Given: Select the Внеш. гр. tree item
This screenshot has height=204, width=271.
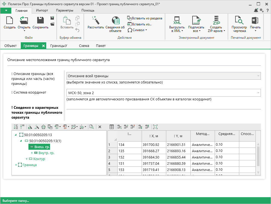Looking at the screenshot, I should click(39, 147).
